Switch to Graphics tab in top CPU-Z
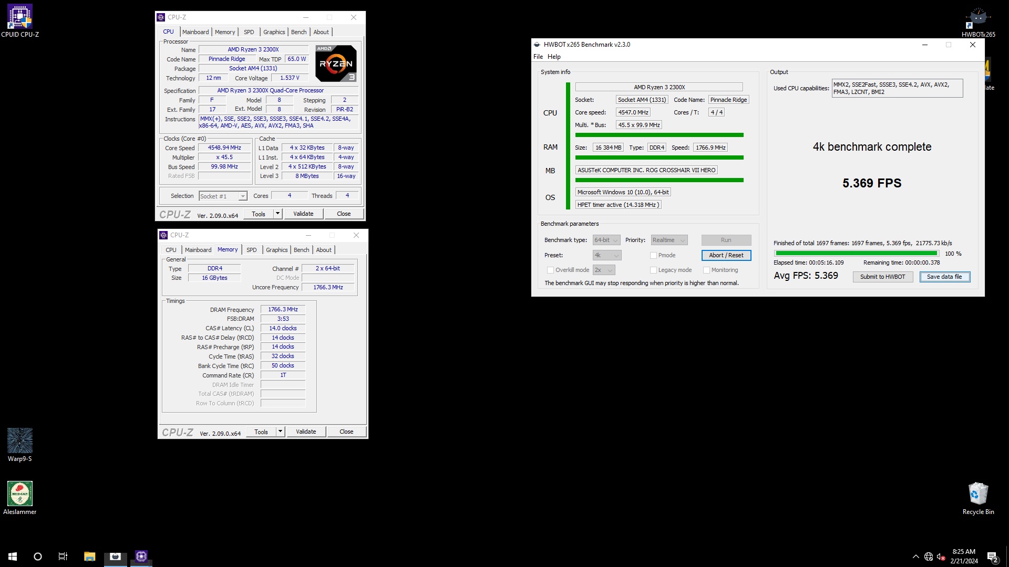Screen dimensions: 1009x567 tap(274, 32)
